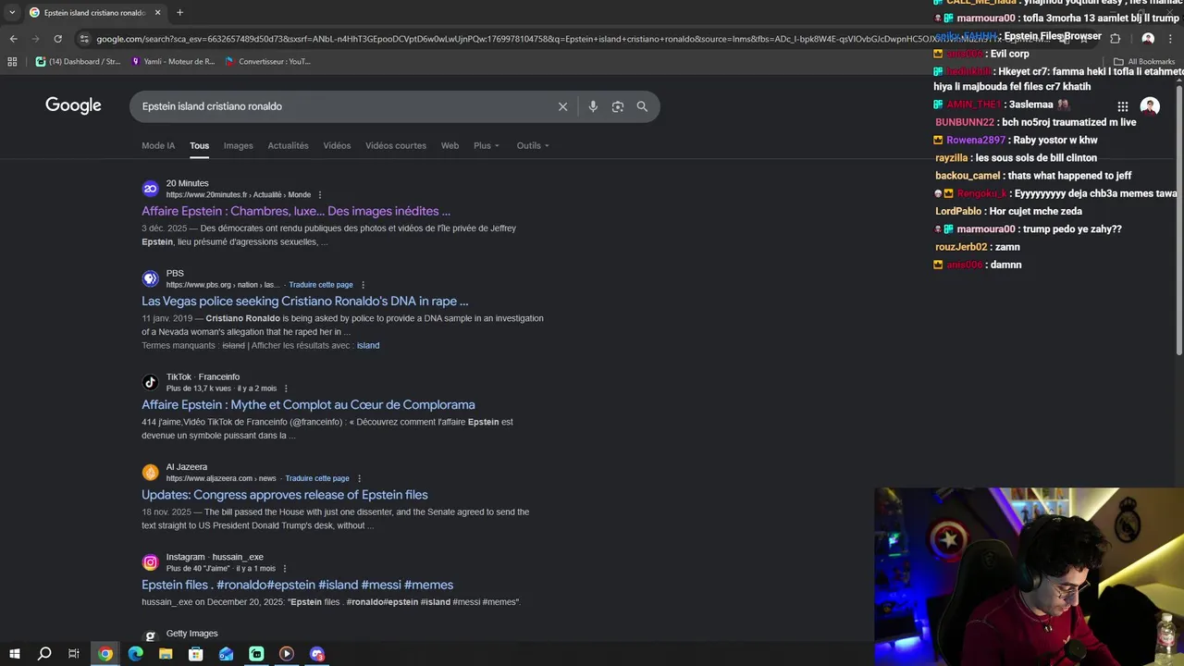Viewport: 1184px width, 666px height.
Task: Open the TikTok result options menu
Action: [286, 388]
